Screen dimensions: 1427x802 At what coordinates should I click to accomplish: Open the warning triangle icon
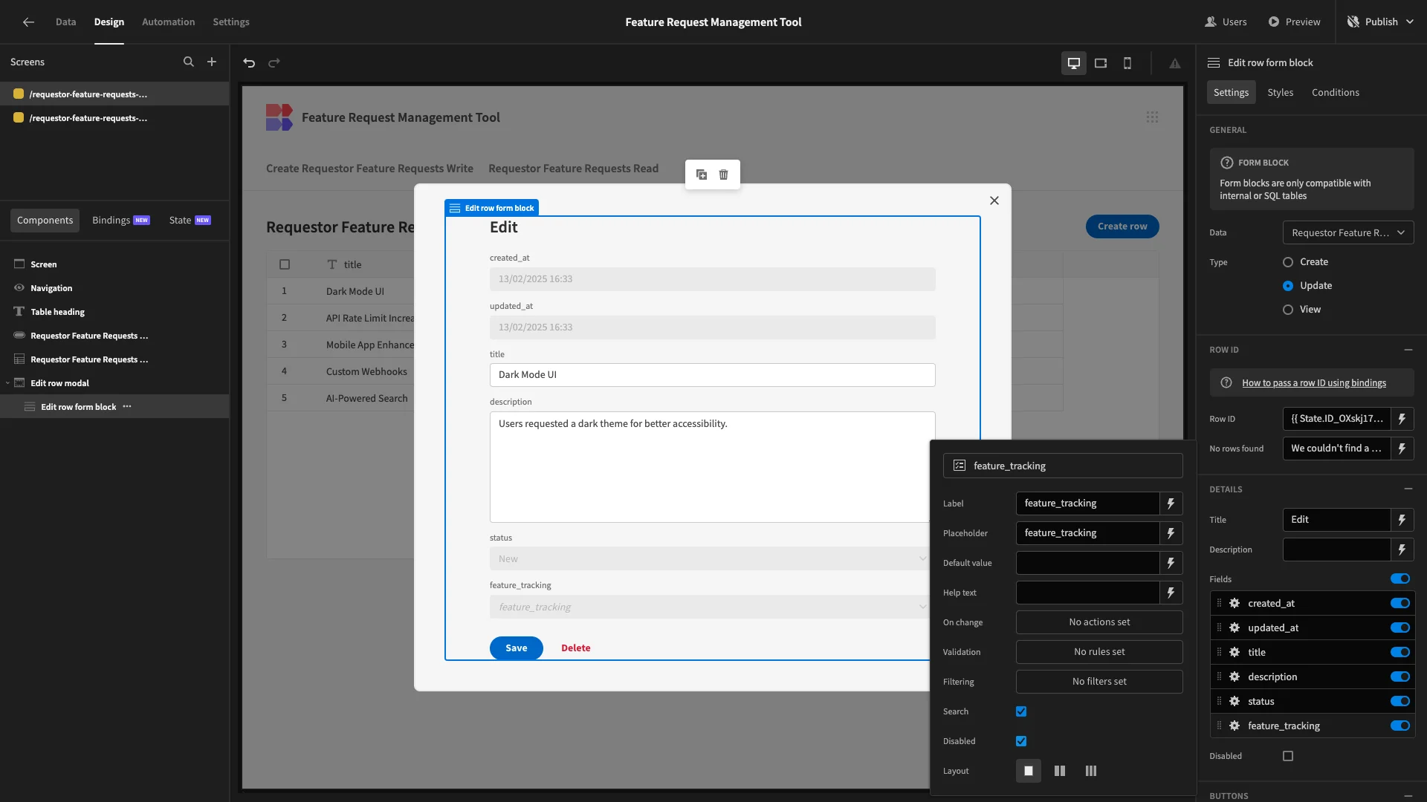(1175, 63)
